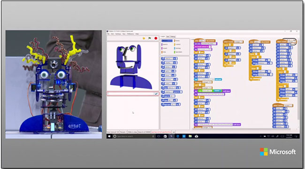Click the red stop circle icon
Screen dimensions: 305x169
click(156, 38)
